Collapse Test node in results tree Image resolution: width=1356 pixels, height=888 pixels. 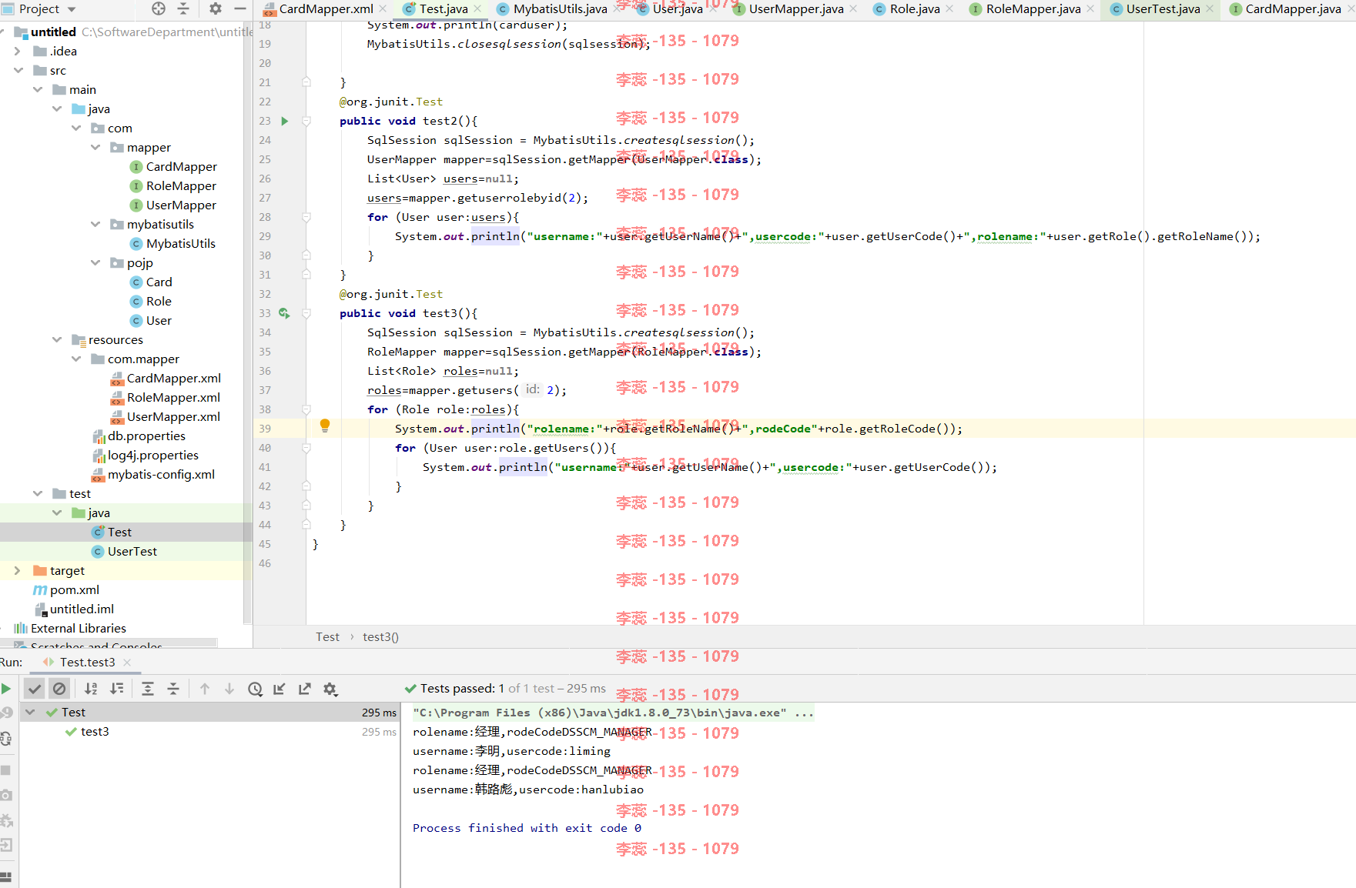click(30, 712)
